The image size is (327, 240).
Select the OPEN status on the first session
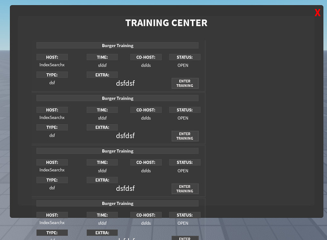click(183, 65)
